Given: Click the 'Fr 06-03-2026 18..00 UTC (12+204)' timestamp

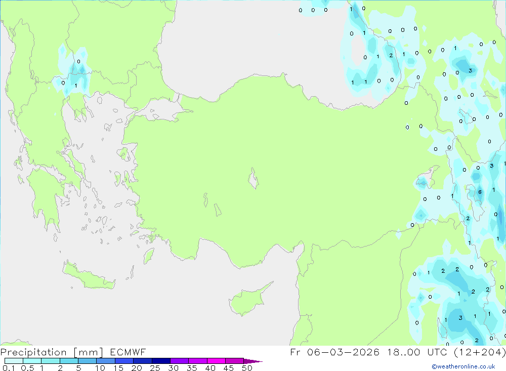Looking at the screenshot, I should click(398, 352).
